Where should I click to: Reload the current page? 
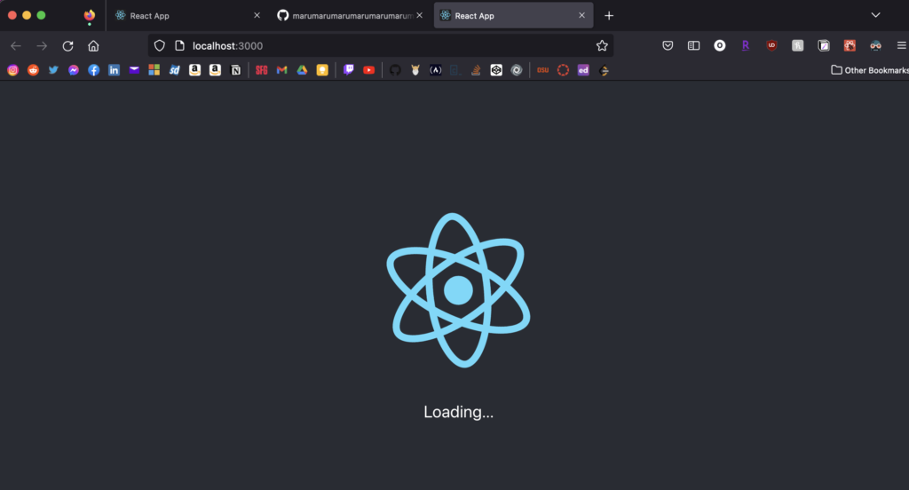pyautogui.click(x=67, y=46)
